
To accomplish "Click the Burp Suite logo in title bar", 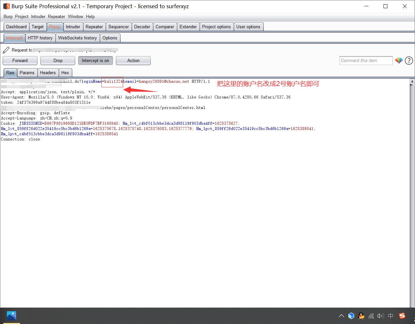I will [6, 6].
